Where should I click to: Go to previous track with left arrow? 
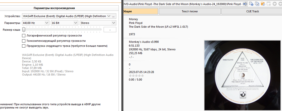[275, 4]
